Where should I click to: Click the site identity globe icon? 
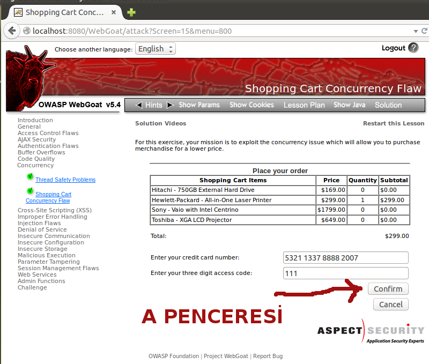(x=26, y=31)
